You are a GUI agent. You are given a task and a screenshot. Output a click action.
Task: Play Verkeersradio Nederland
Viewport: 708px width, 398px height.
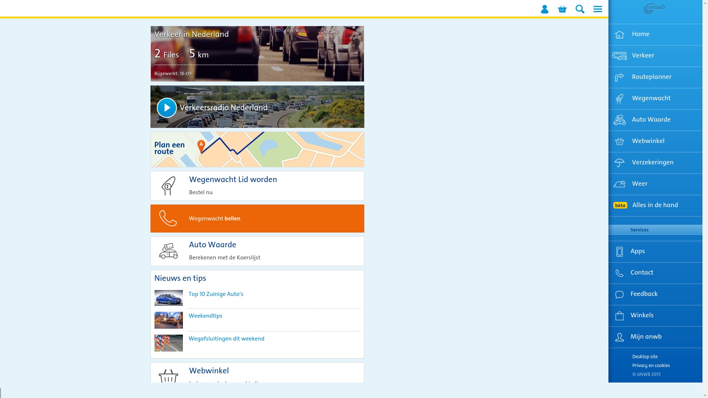[x=167, y=108]
